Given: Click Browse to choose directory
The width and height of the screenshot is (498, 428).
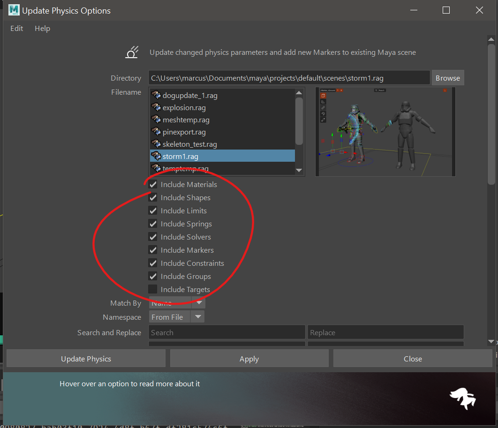Looking at the screenshot, I should tap(447, 78).
